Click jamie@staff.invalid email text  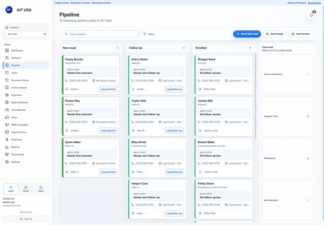pos(11,205)
